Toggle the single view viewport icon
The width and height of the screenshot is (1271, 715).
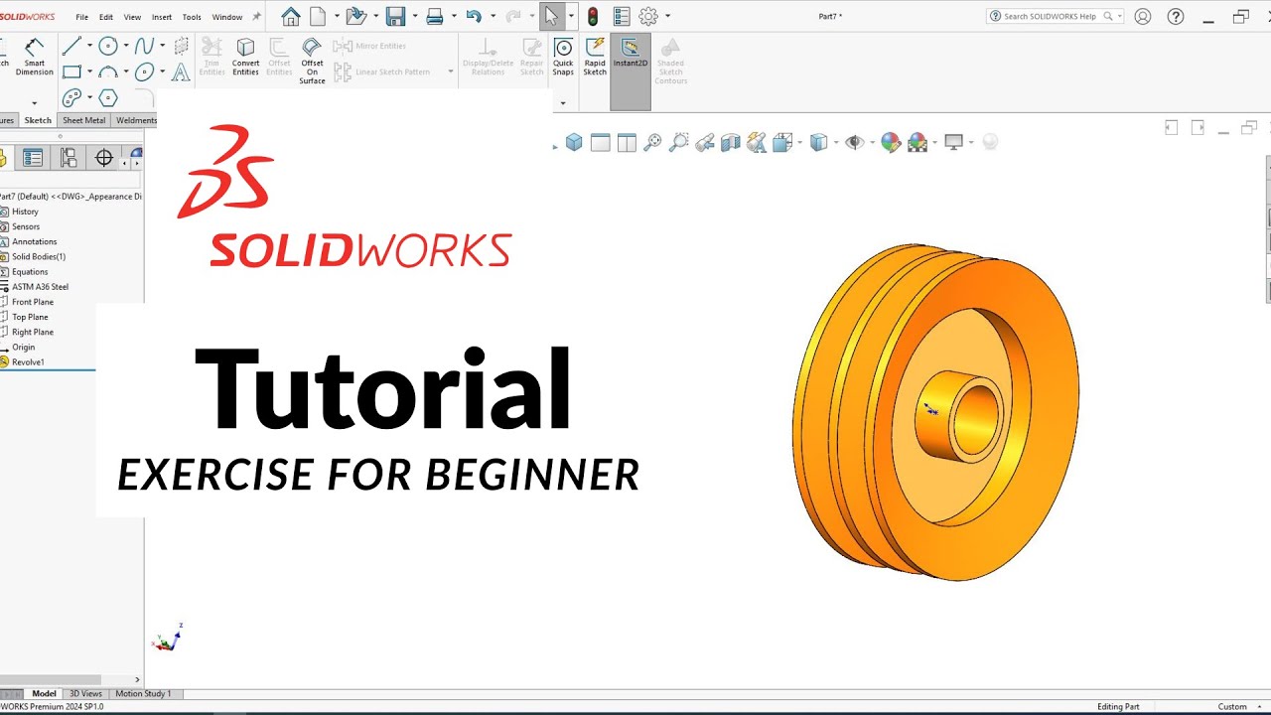coord(600,142)
